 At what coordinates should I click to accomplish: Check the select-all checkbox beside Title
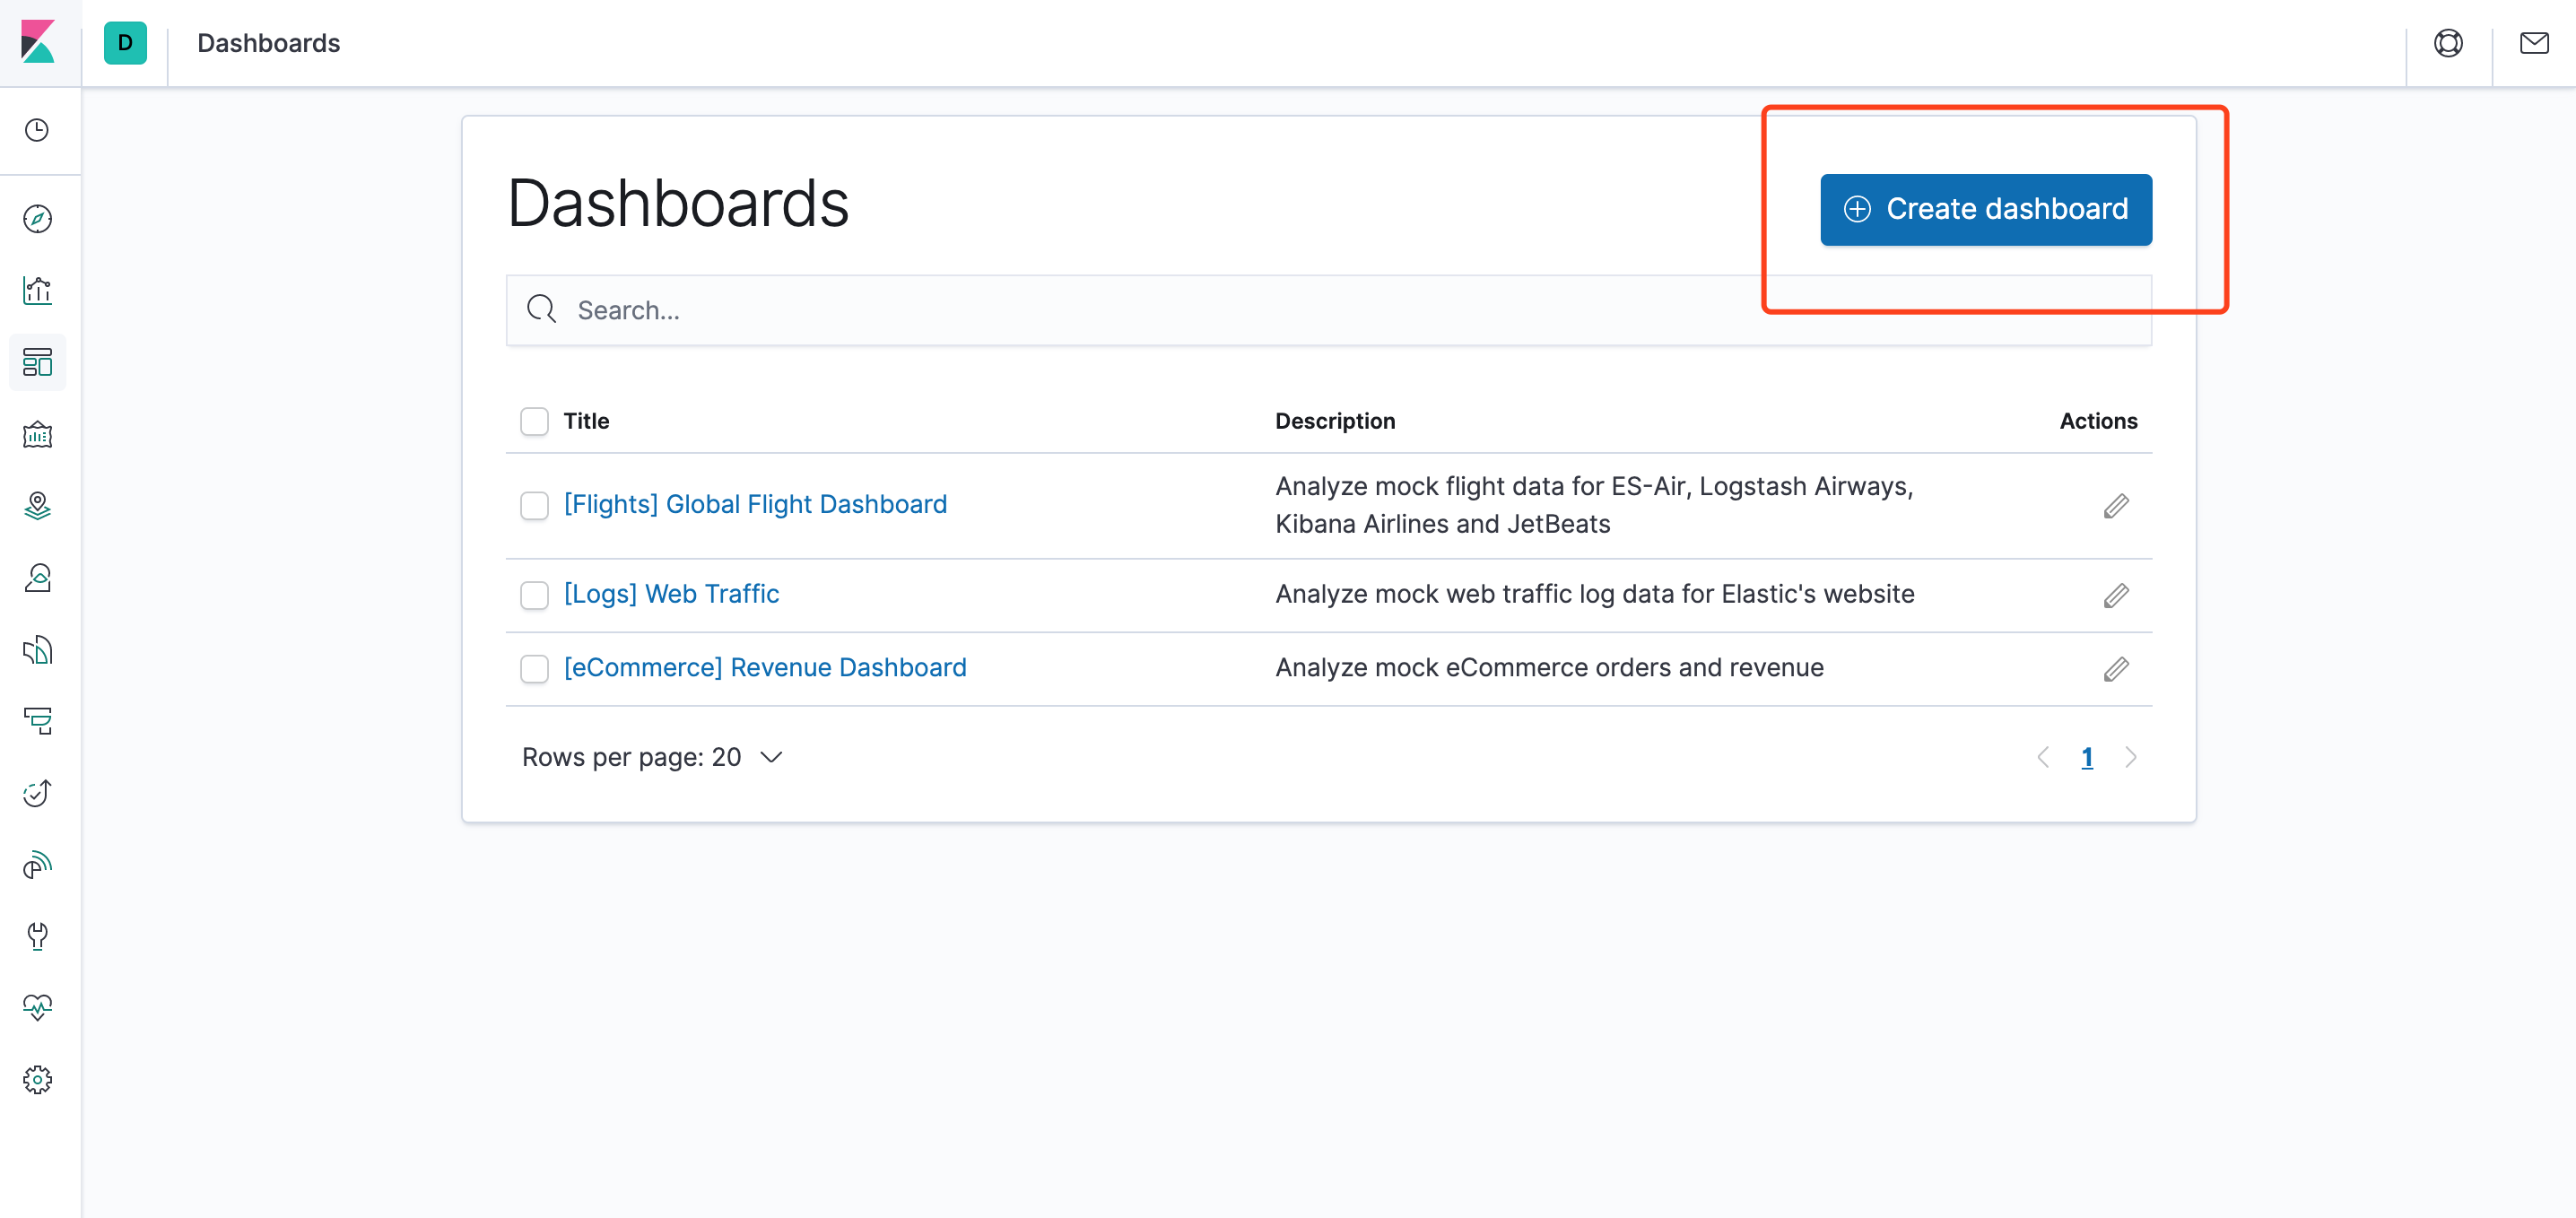pos(534,421)
